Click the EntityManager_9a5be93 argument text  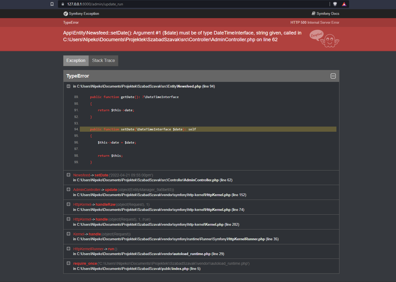[x=151, y=190]
